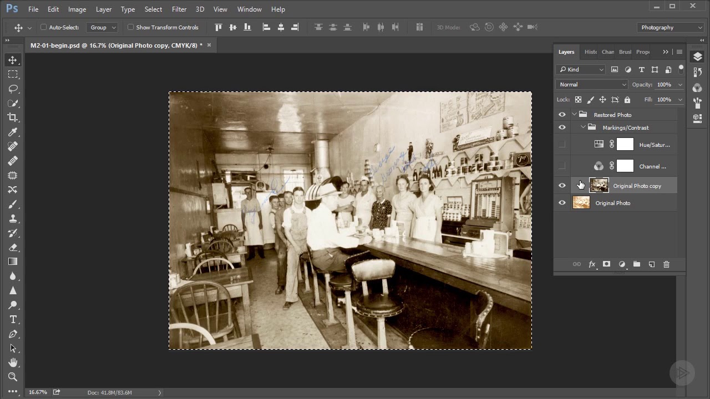Viewport: 710px width, 399px height.
Task: Click the 16.67% zoom level field
Action: [x=38, y=392]
